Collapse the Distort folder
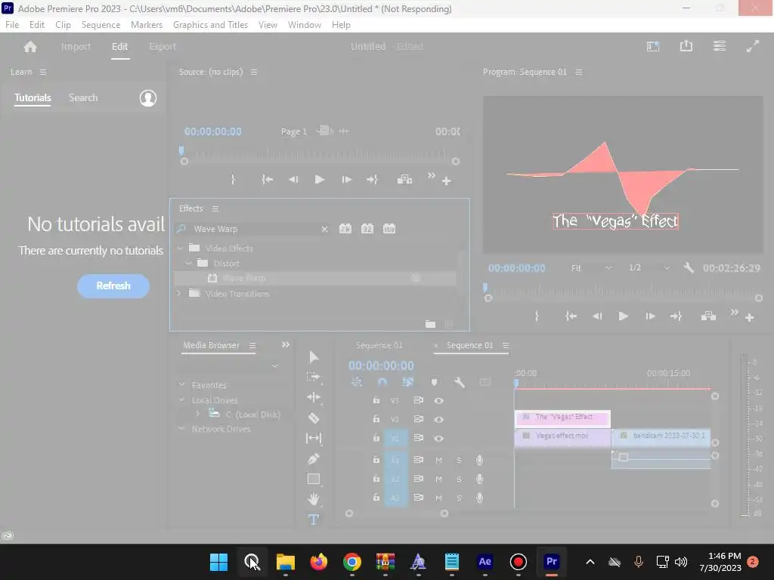This screenshot has height=580, width=774. pos(188,264)
